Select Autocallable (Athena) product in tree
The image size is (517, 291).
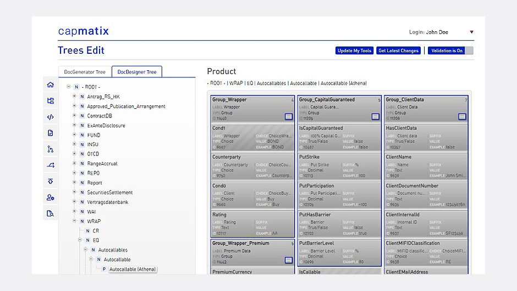133,269
